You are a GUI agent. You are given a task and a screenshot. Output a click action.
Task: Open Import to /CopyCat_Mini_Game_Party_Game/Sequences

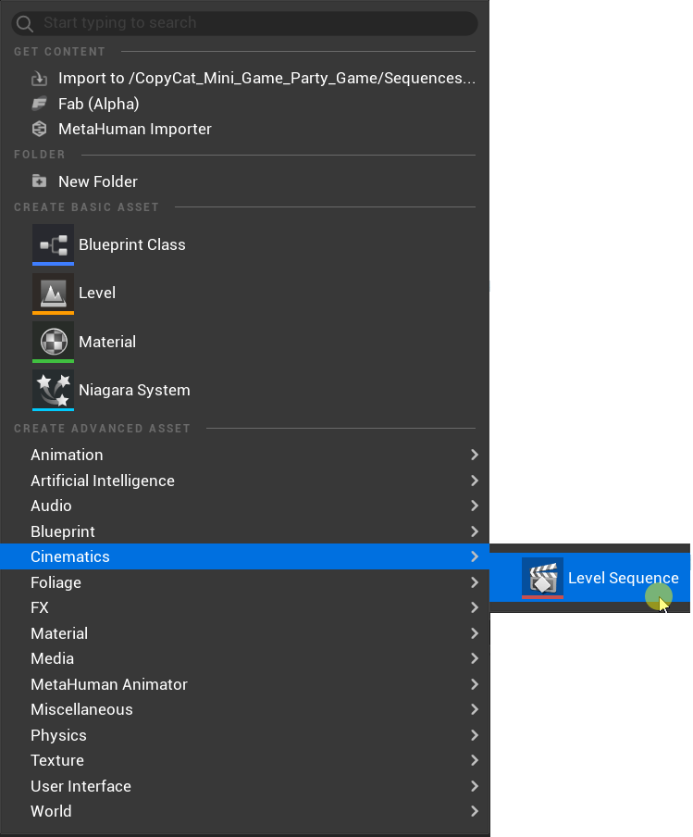tap(266, 78)
